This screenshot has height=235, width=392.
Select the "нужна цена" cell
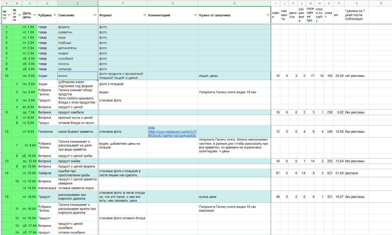pos(234,197)
